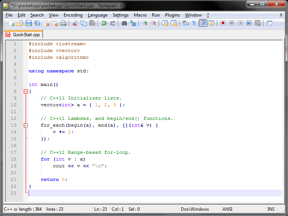
Task: Collapse the for_each lambda fold on line 13
Action: click(26, 125)
